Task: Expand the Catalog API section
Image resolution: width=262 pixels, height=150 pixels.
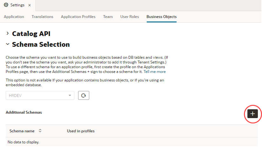Action: 8,33
